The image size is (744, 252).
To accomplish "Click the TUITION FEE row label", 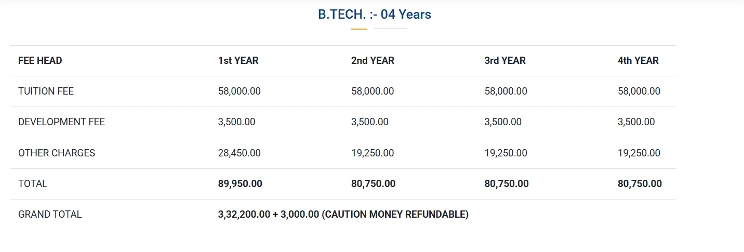I will [46, 91].
